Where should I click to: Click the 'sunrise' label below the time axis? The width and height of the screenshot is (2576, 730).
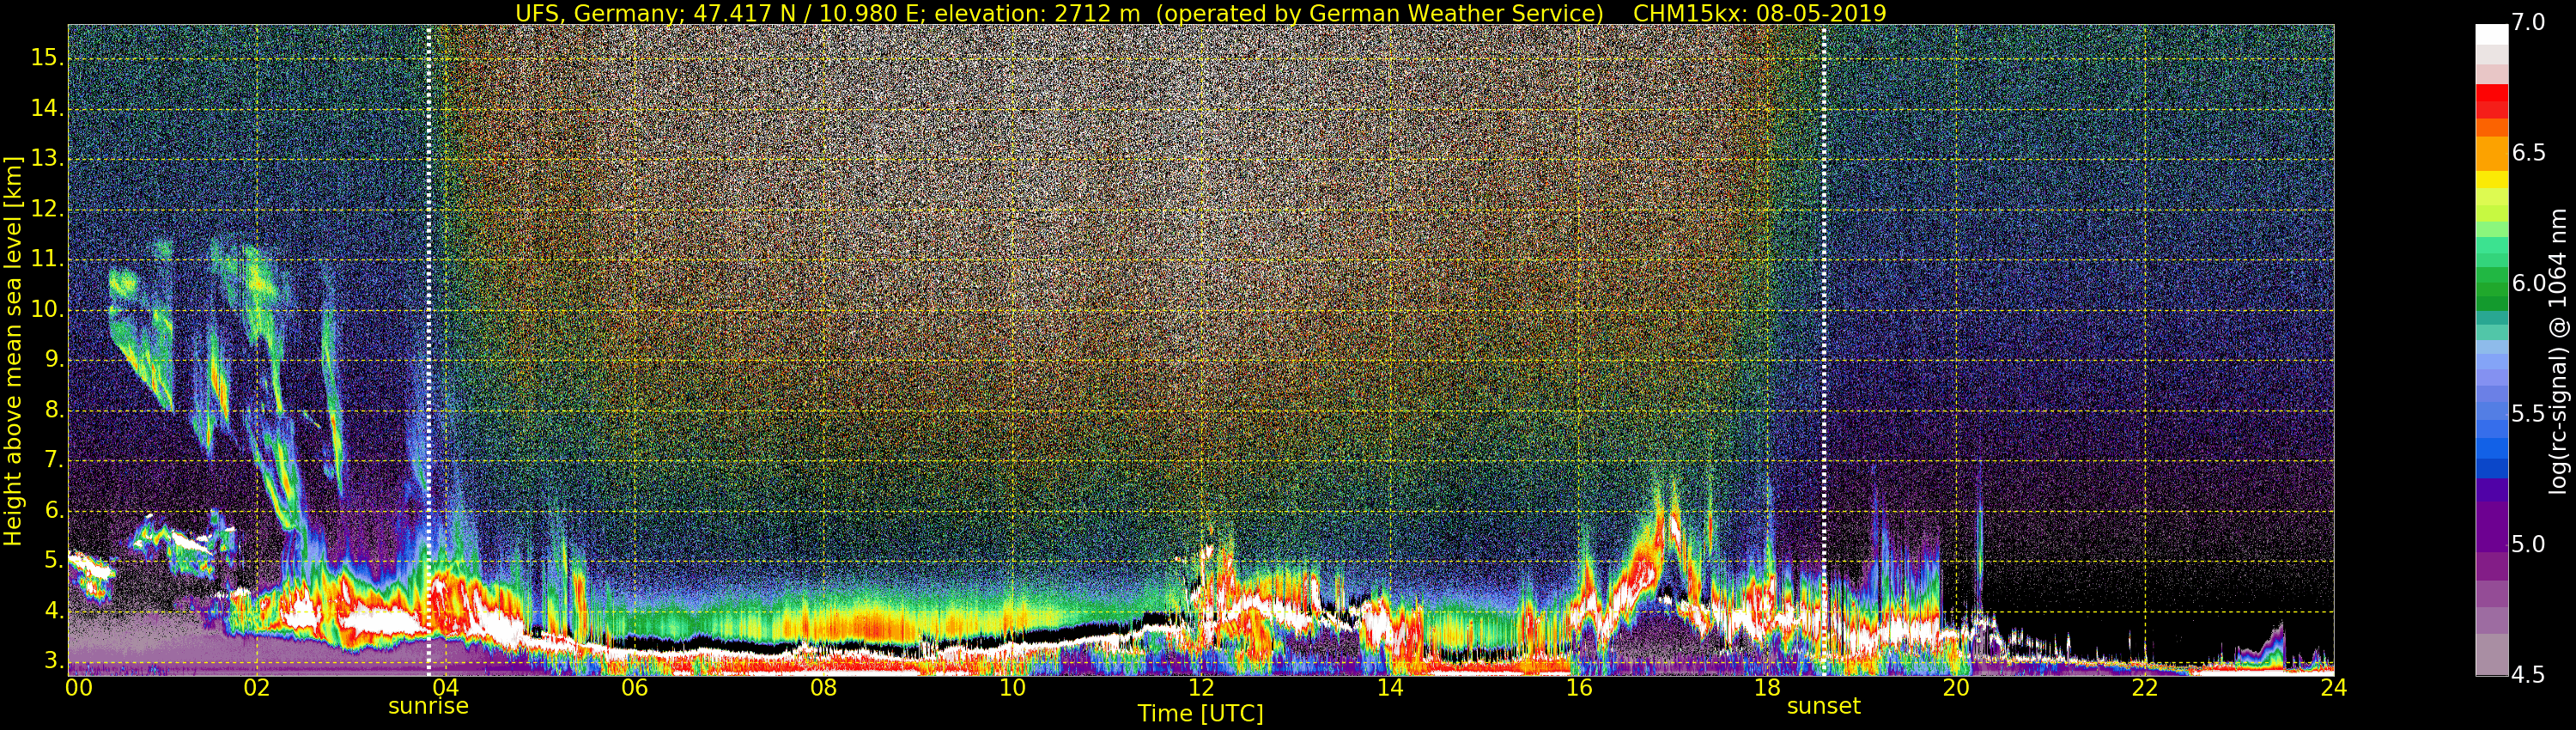[428, 706]
